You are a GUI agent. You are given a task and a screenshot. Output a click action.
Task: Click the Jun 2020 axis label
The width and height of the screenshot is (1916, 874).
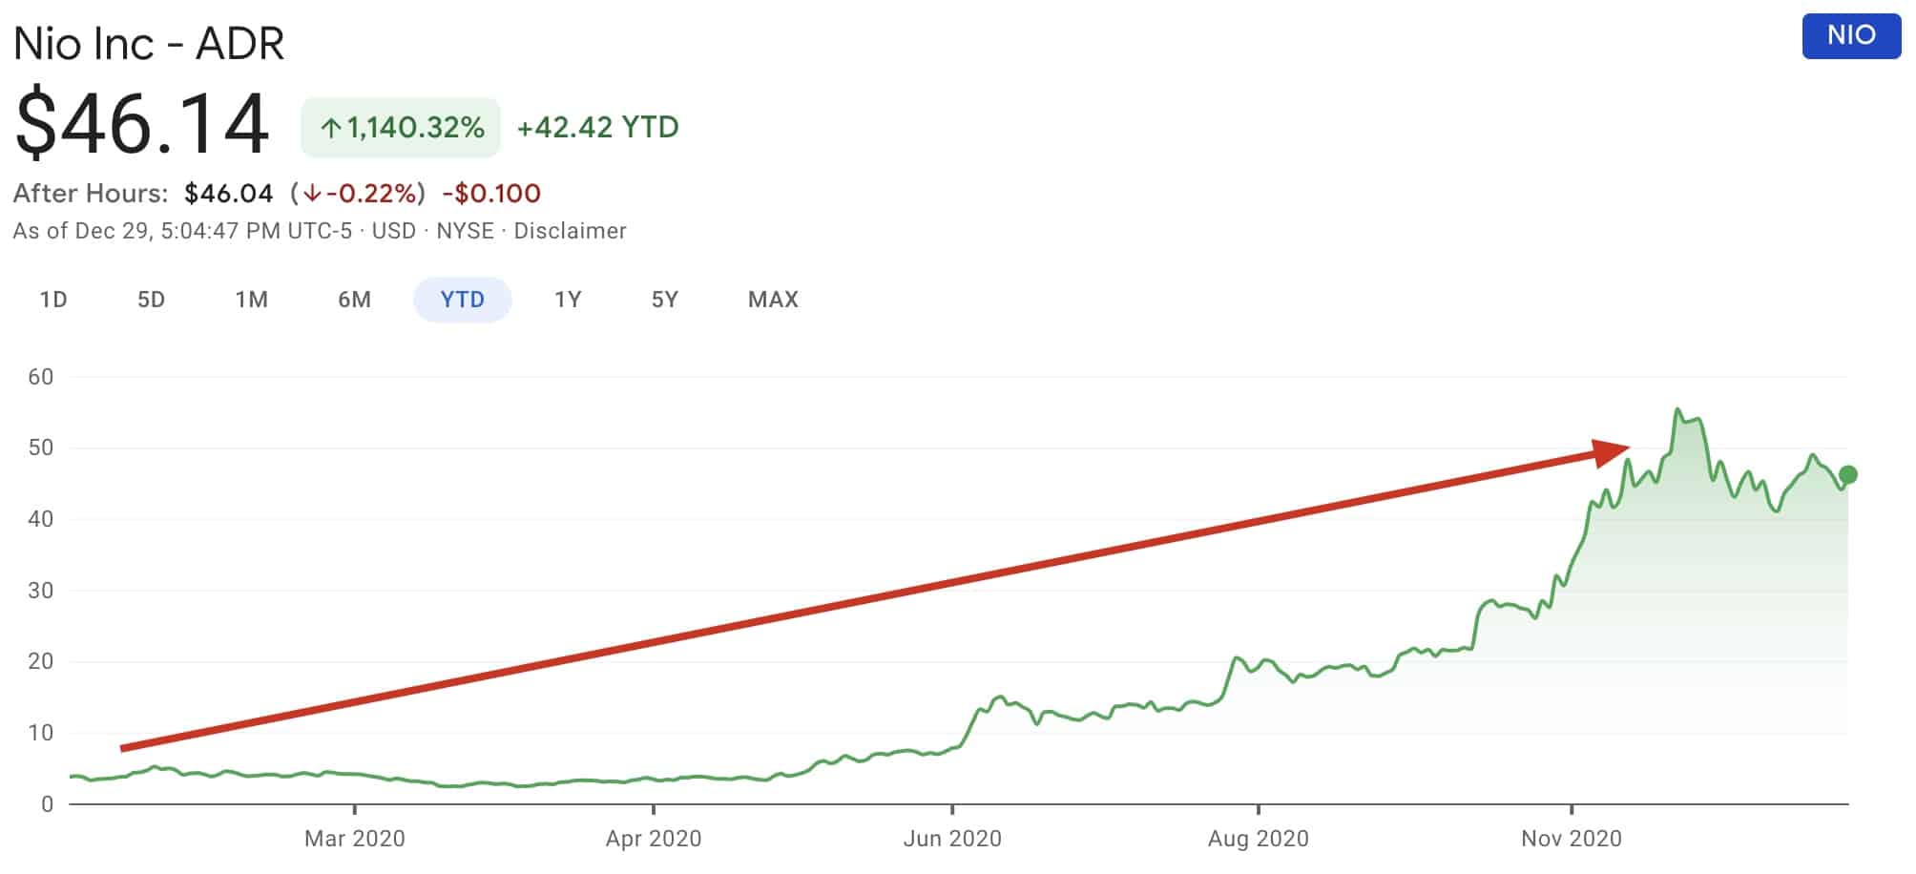952,838
